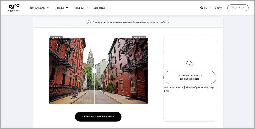
Task: Click the Оригинал label on image
Action: point(57,38)
